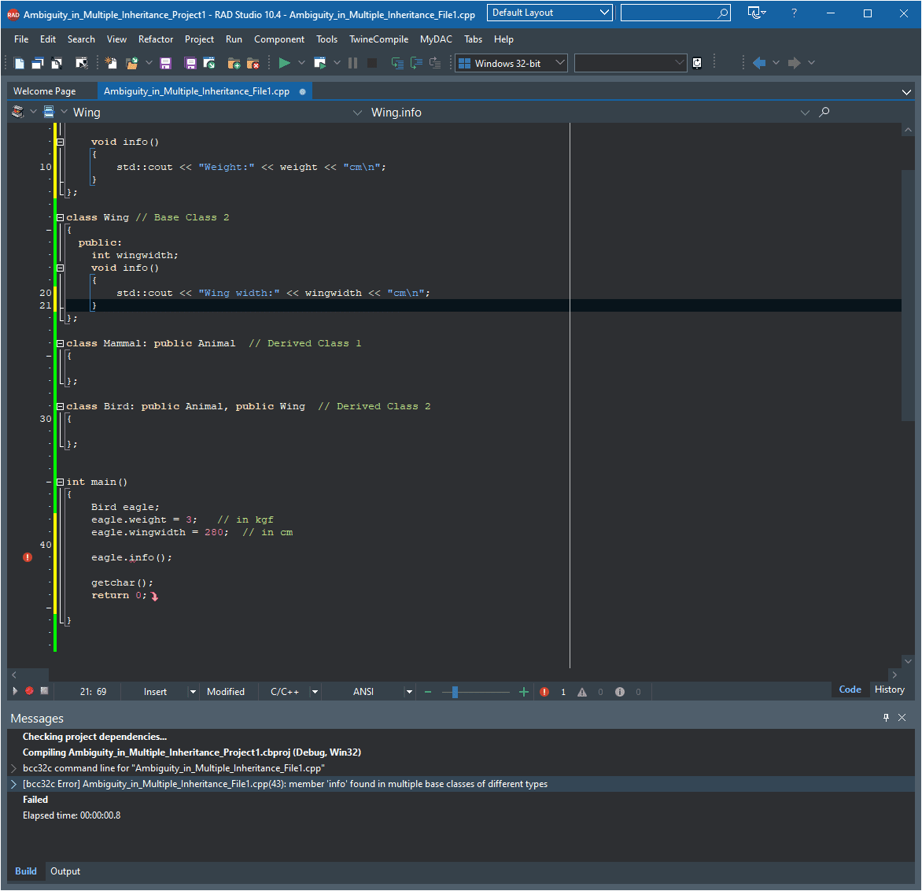Save all files using Save All icon

[190, 63]
